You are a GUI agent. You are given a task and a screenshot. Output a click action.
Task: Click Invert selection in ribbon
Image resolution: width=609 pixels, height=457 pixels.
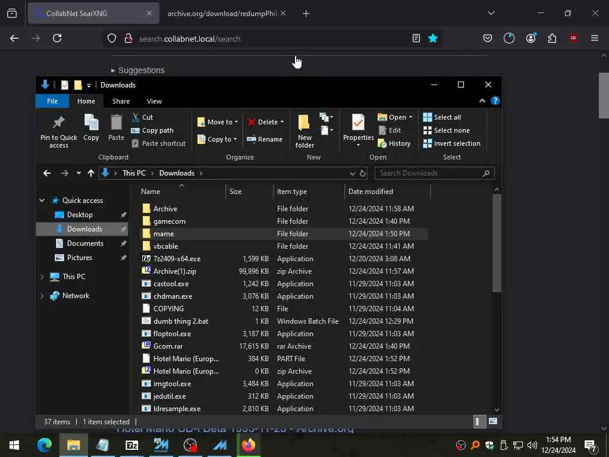point(452,144)
